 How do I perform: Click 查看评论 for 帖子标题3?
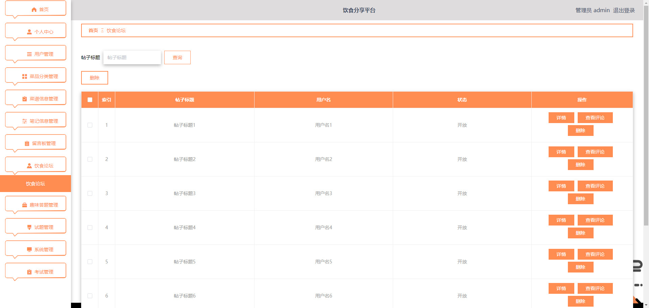pos(595,186)
